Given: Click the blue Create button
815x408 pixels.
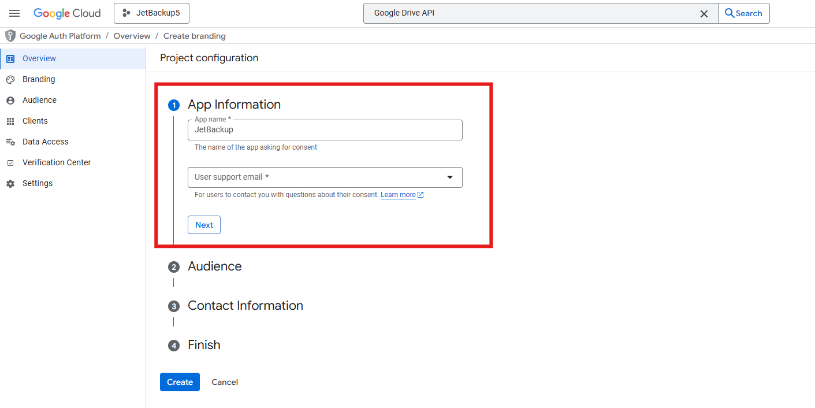Looking at the screenshot, I should click(180, 382).
